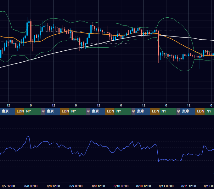Select the 8/10 早 early session block
The image size is (214, 189).
tap(133, 111)
